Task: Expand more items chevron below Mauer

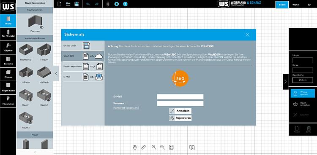Action: pos(35,152)
